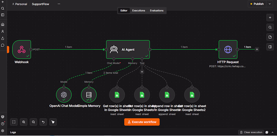
Task: Click the '2 items total' connection label
Action: [x=111, y=73]
